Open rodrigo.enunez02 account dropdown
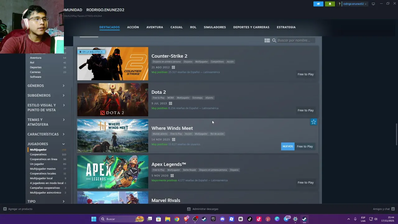The height and width of the screenshot is (224, 398). pos(355,4)
